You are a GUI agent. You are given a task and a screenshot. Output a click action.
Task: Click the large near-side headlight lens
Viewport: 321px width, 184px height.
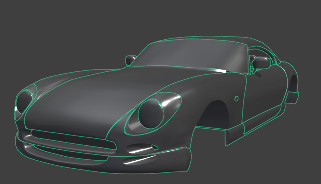coord(151,113)
